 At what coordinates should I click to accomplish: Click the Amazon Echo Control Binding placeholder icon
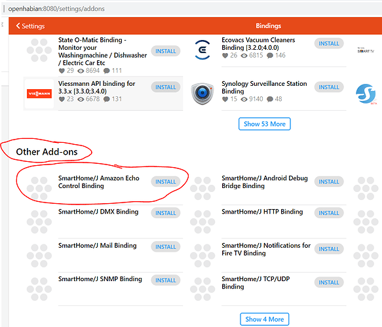[x=39, y=188]
